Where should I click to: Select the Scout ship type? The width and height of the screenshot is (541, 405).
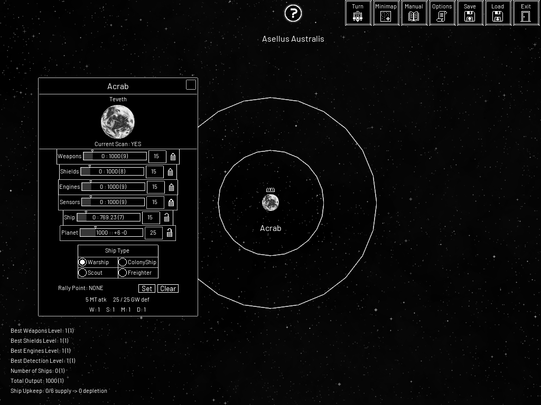click(82, 273)
